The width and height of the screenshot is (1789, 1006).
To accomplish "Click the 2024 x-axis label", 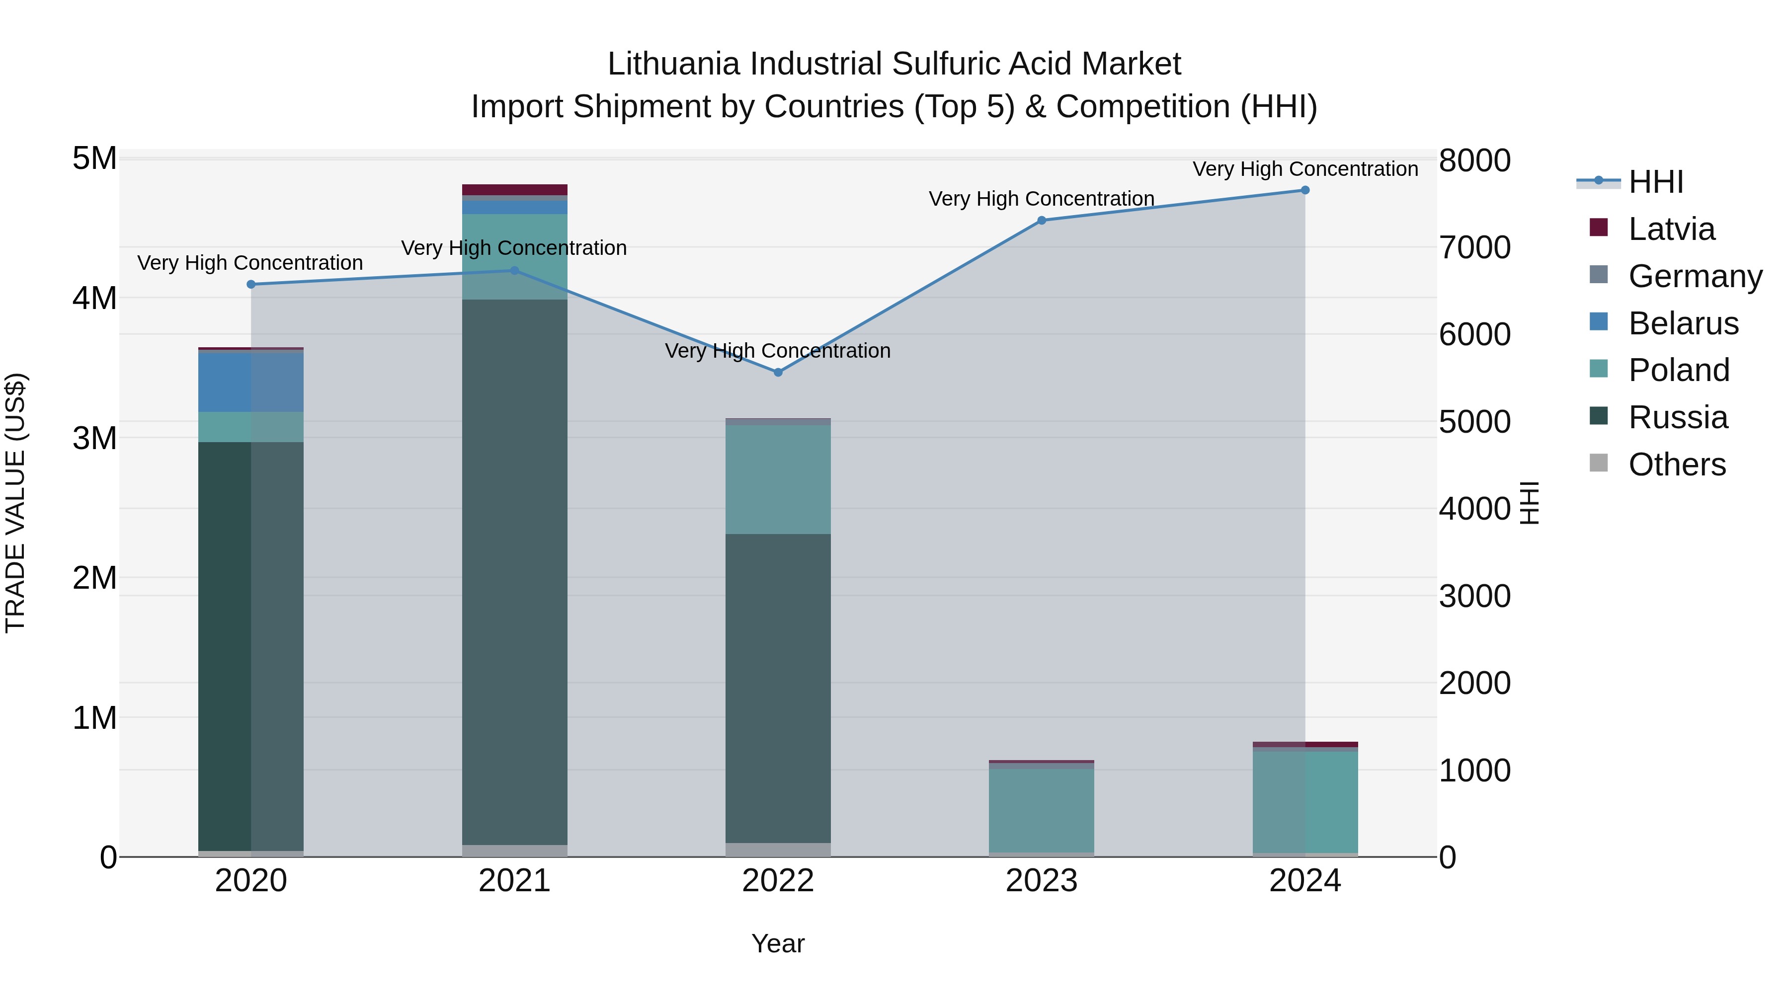I will point(1305,881).
